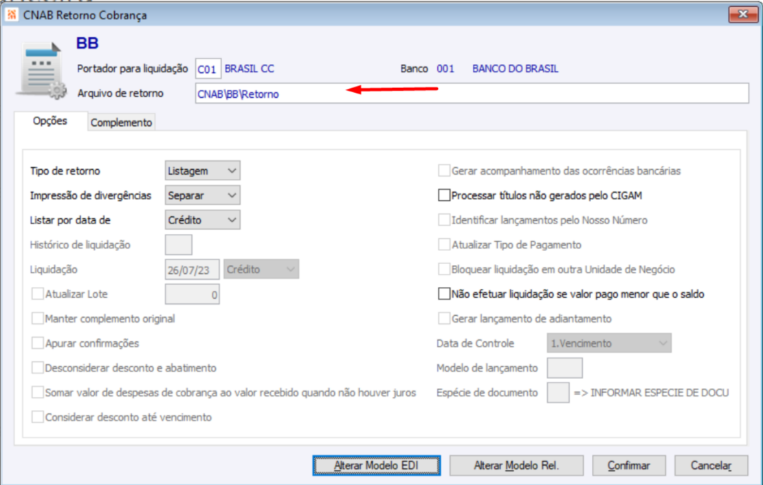Image resolution: width=763 pixels, height=485 pixels.
Task: Close the CNAB Retorno Cobrança window
Action: coord(742,14)
